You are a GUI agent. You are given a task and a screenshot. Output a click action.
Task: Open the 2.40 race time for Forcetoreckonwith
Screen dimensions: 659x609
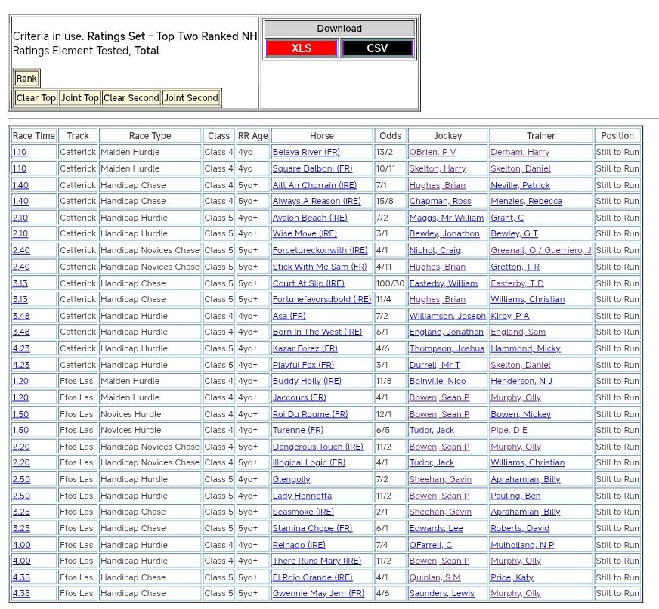pos(21,251)
